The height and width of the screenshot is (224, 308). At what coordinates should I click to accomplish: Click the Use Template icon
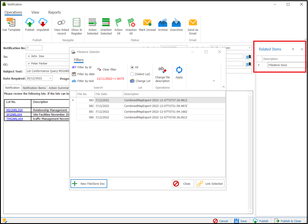[x=11, y=22]
